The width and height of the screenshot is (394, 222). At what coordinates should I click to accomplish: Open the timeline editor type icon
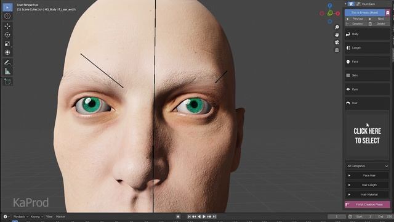6,216
